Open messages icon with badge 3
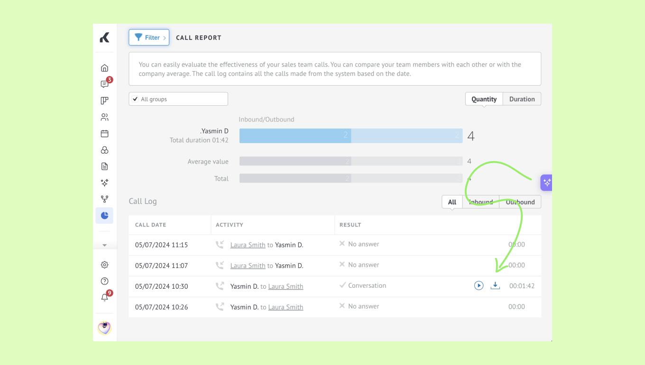 [104, 84]
